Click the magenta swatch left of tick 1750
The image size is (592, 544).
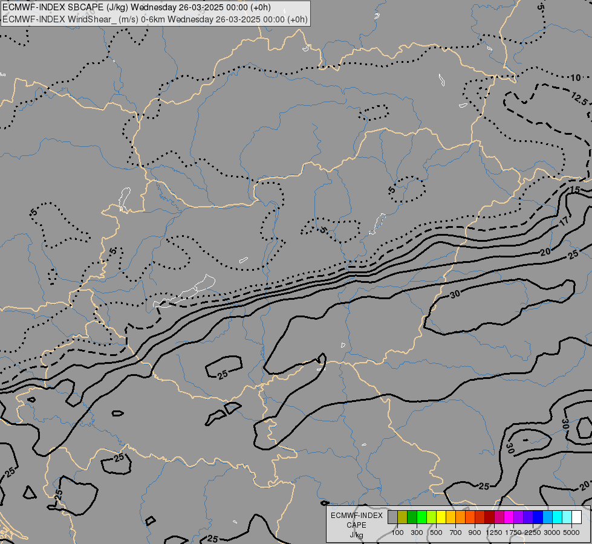click(509, 517)
